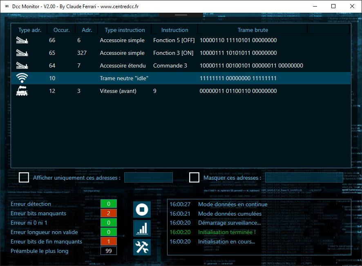Click the 'Accessoire étendu' type cell
Image resolution: width=362 pixels, height=266 pixels.
[x=123, y=66]
